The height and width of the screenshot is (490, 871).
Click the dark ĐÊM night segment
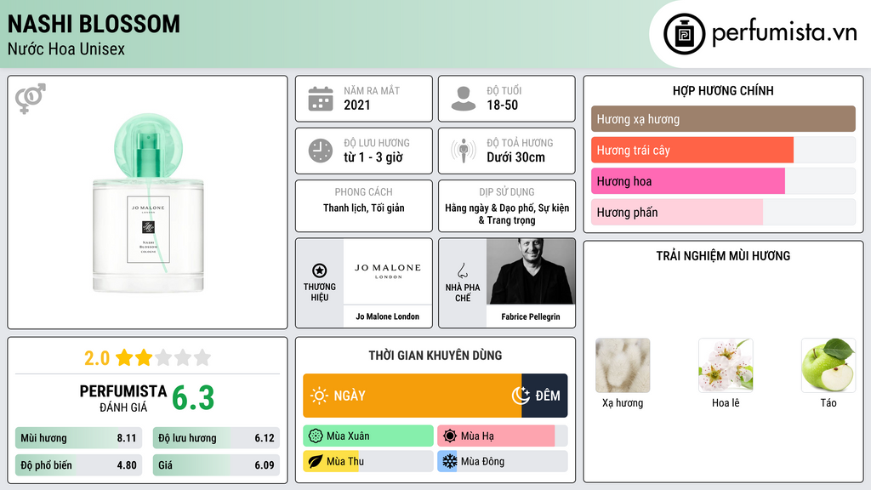point(544,396)
